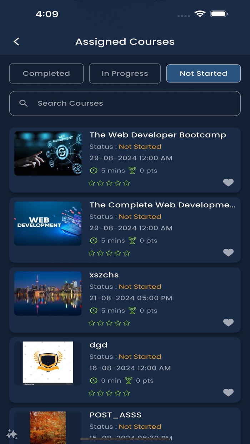
Task: Click clock icon on Web Developer Bootcamp
Action: tap(94, 171)
